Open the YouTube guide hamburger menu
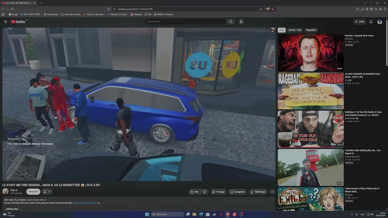 (5, 22)
